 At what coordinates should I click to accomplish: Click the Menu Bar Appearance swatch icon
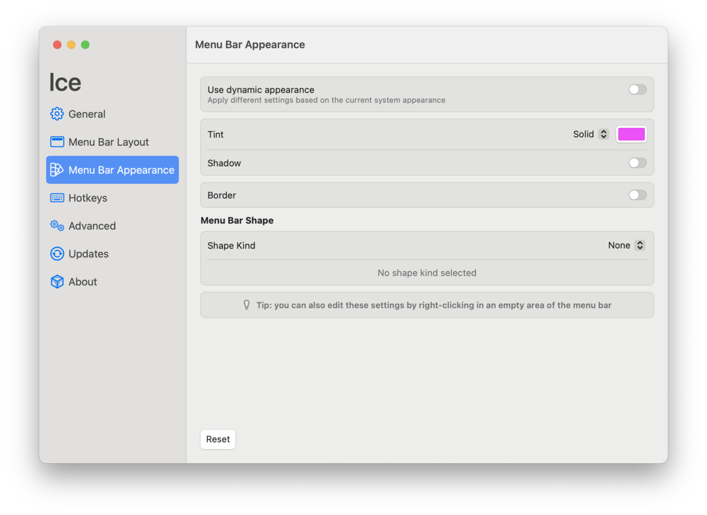point(57,170)
